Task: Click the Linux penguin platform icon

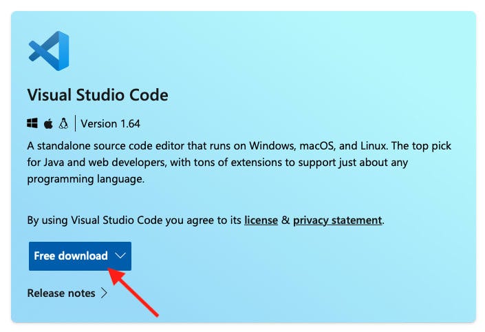Action: click(x=64, y=123)
